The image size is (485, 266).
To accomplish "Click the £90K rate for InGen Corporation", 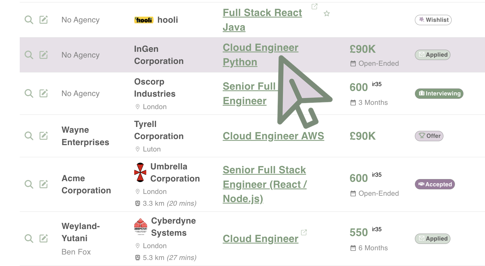I will [363, 49].
